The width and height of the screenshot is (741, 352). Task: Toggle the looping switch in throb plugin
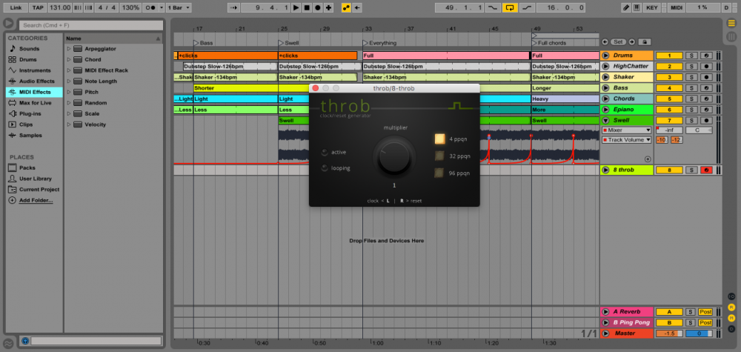click(x=325, y=168)
